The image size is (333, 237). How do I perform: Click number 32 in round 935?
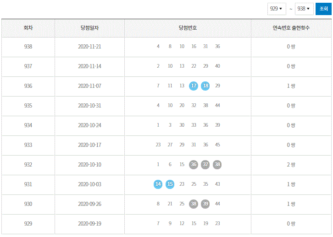(x=194, y=105)
